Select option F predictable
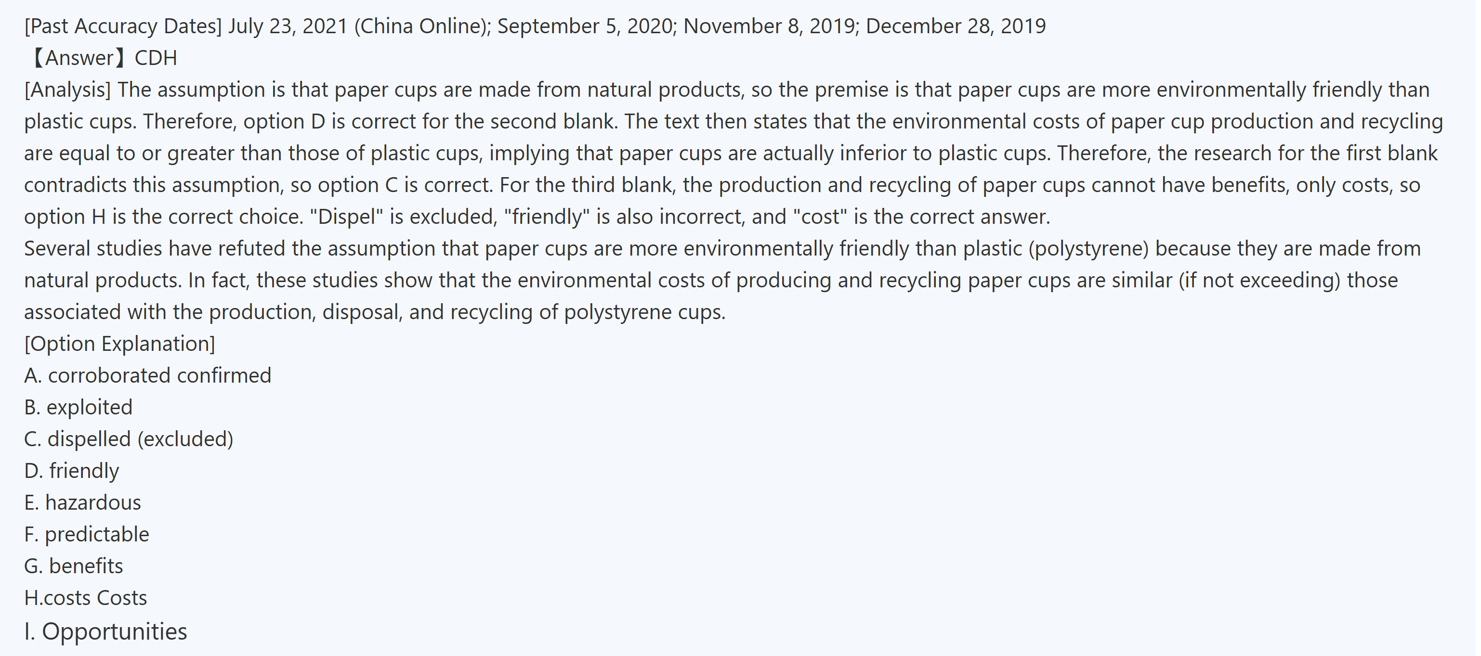 point(86,534)
